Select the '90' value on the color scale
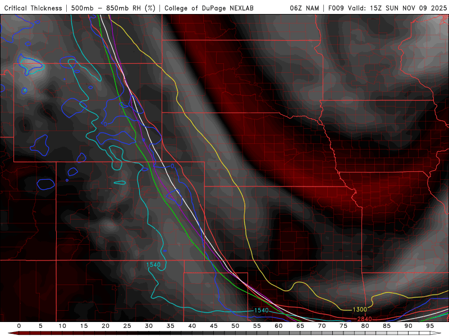 (409, 326)
